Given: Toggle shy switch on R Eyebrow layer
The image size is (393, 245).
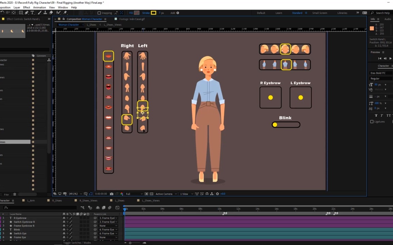Looking at the screenshot, I should pos(64,218).
